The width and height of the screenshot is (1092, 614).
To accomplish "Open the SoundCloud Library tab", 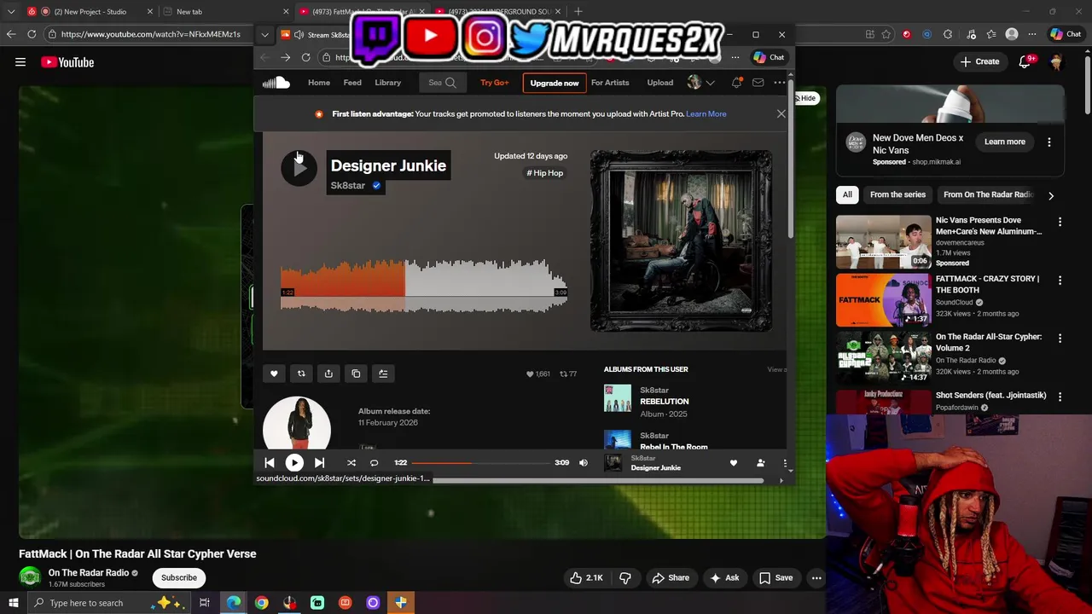I will point(387,83).
